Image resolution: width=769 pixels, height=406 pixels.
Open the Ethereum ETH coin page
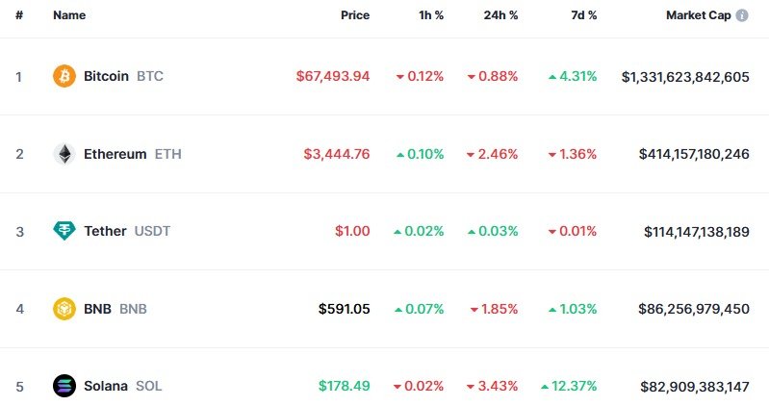(x=115, y=154)
